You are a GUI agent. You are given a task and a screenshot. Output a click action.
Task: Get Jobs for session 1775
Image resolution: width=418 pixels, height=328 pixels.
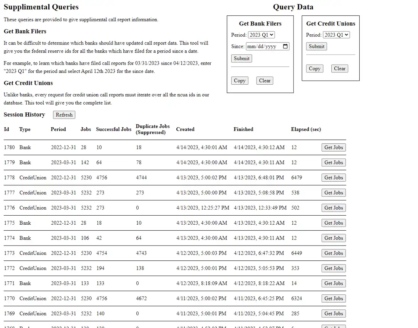point(334,223)
